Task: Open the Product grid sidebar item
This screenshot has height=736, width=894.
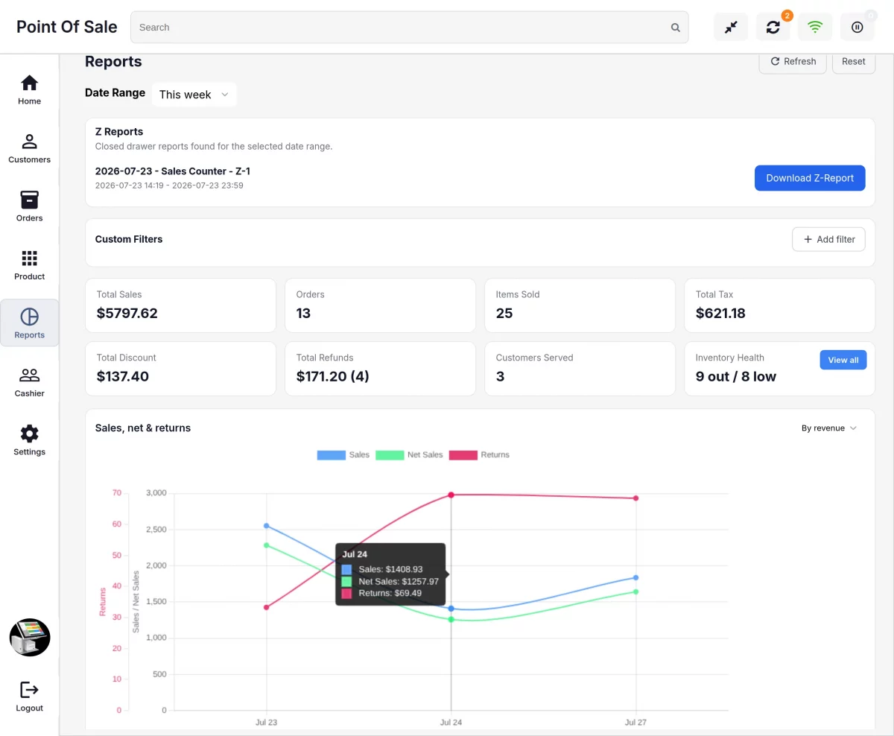Action: pyautogui.click(x=29, y=264)
